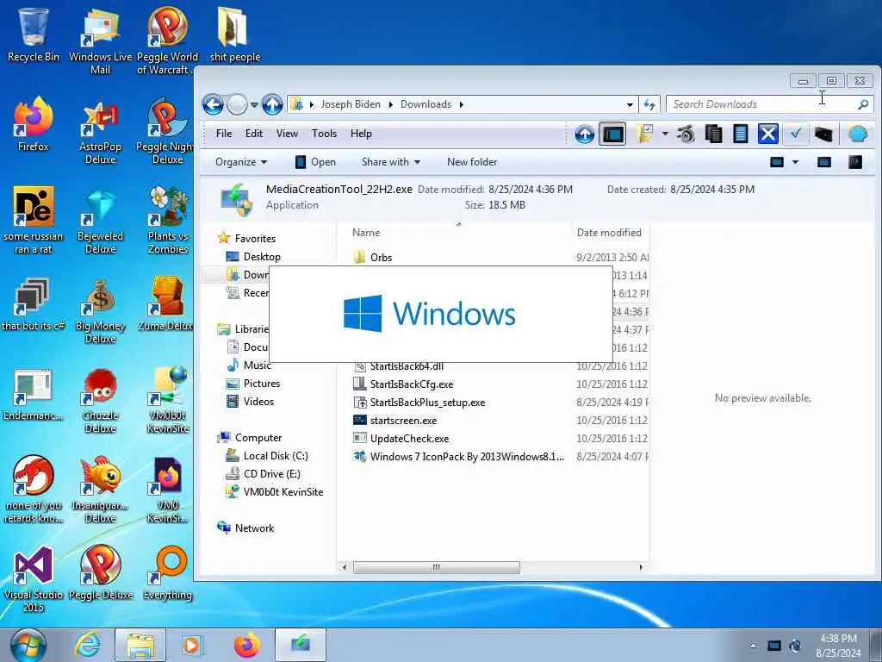Click the Cut toolbar icon

686,134
